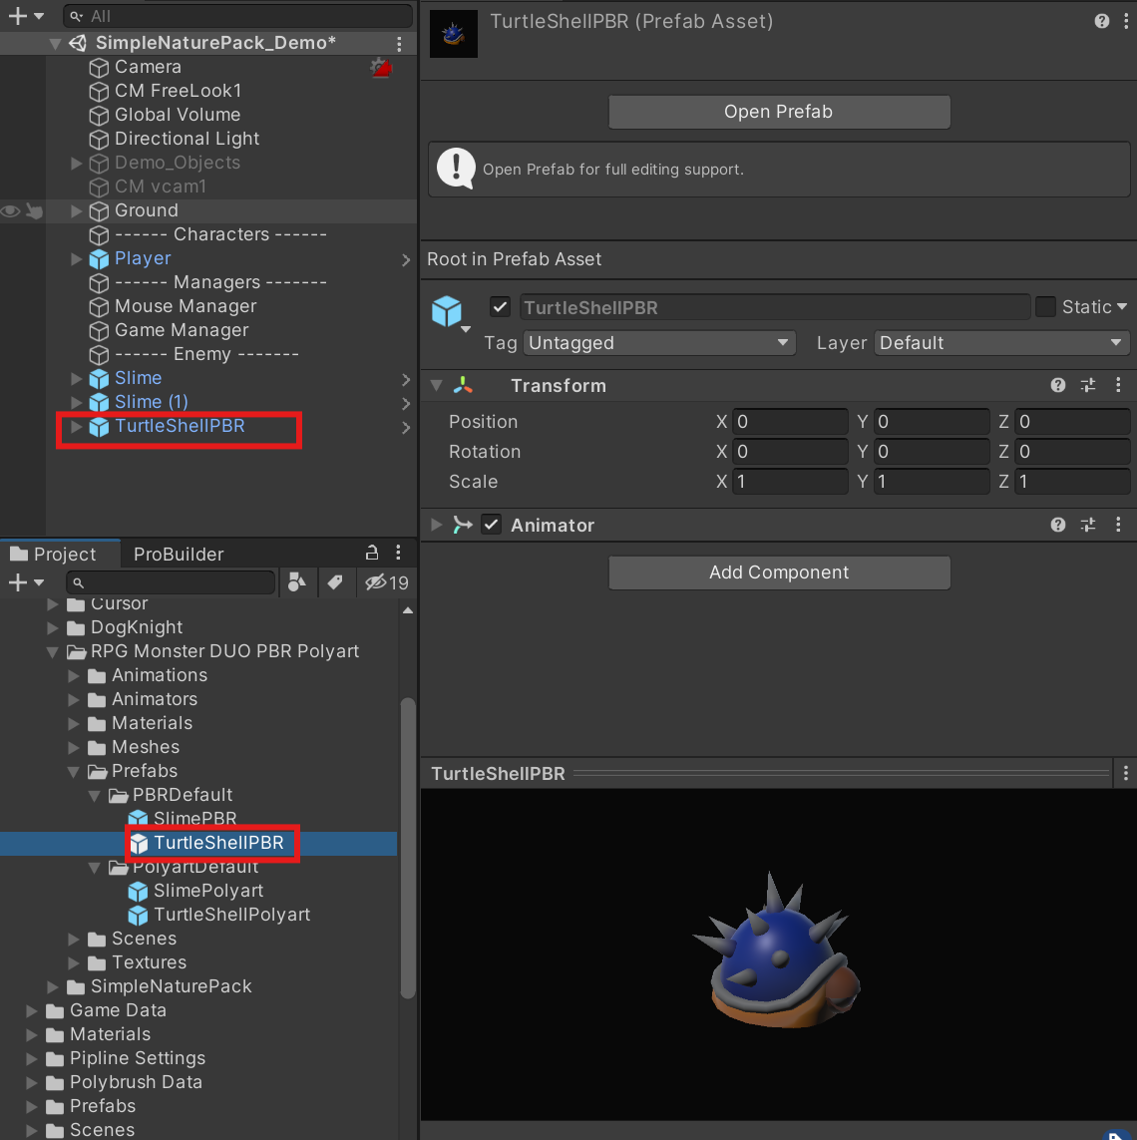The width and height of the screenshot is (1137, 1140).
Task: Select TurtleShellPBR in the hierarchy
Action: pos(180,426)
